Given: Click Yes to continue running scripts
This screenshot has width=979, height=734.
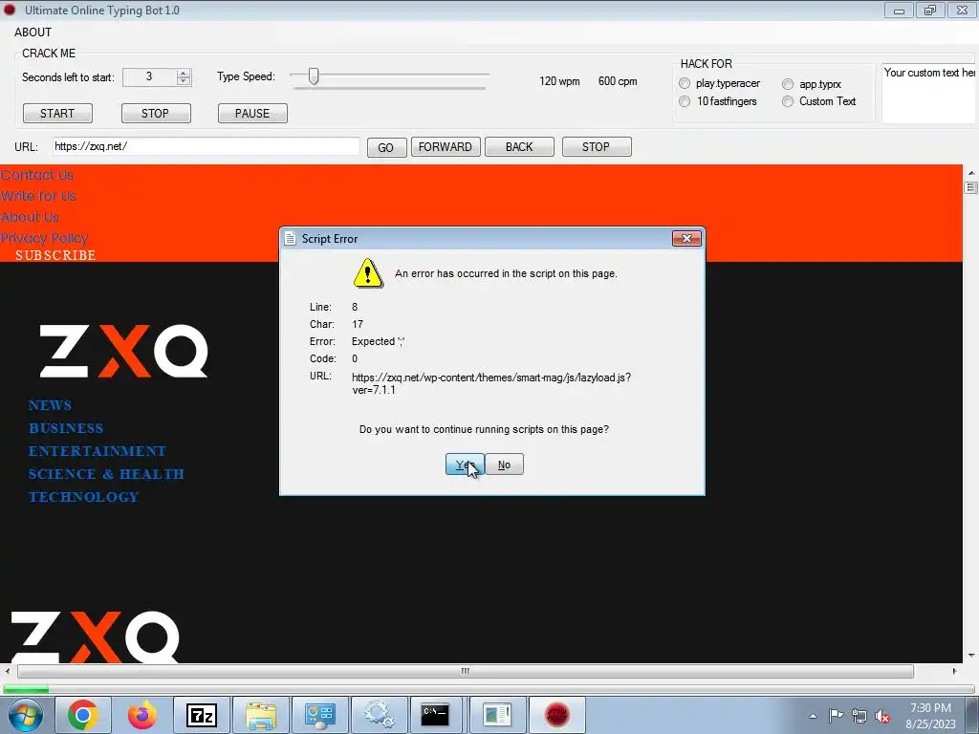Looking at the screenshot, I should point(464,464).
